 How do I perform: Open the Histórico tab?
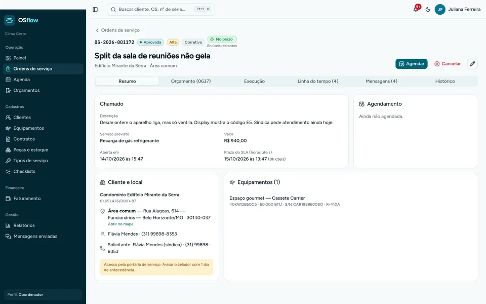click(x=445, y=81)
